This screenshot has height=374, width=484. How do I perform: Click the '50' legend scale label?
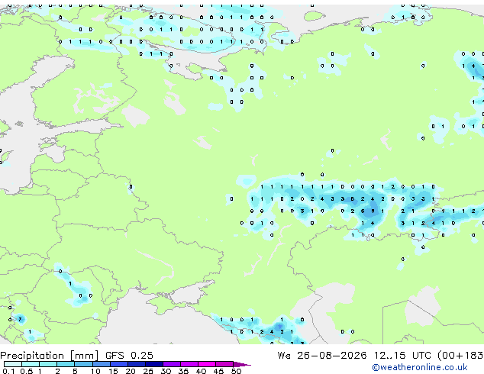coord(237,371)
